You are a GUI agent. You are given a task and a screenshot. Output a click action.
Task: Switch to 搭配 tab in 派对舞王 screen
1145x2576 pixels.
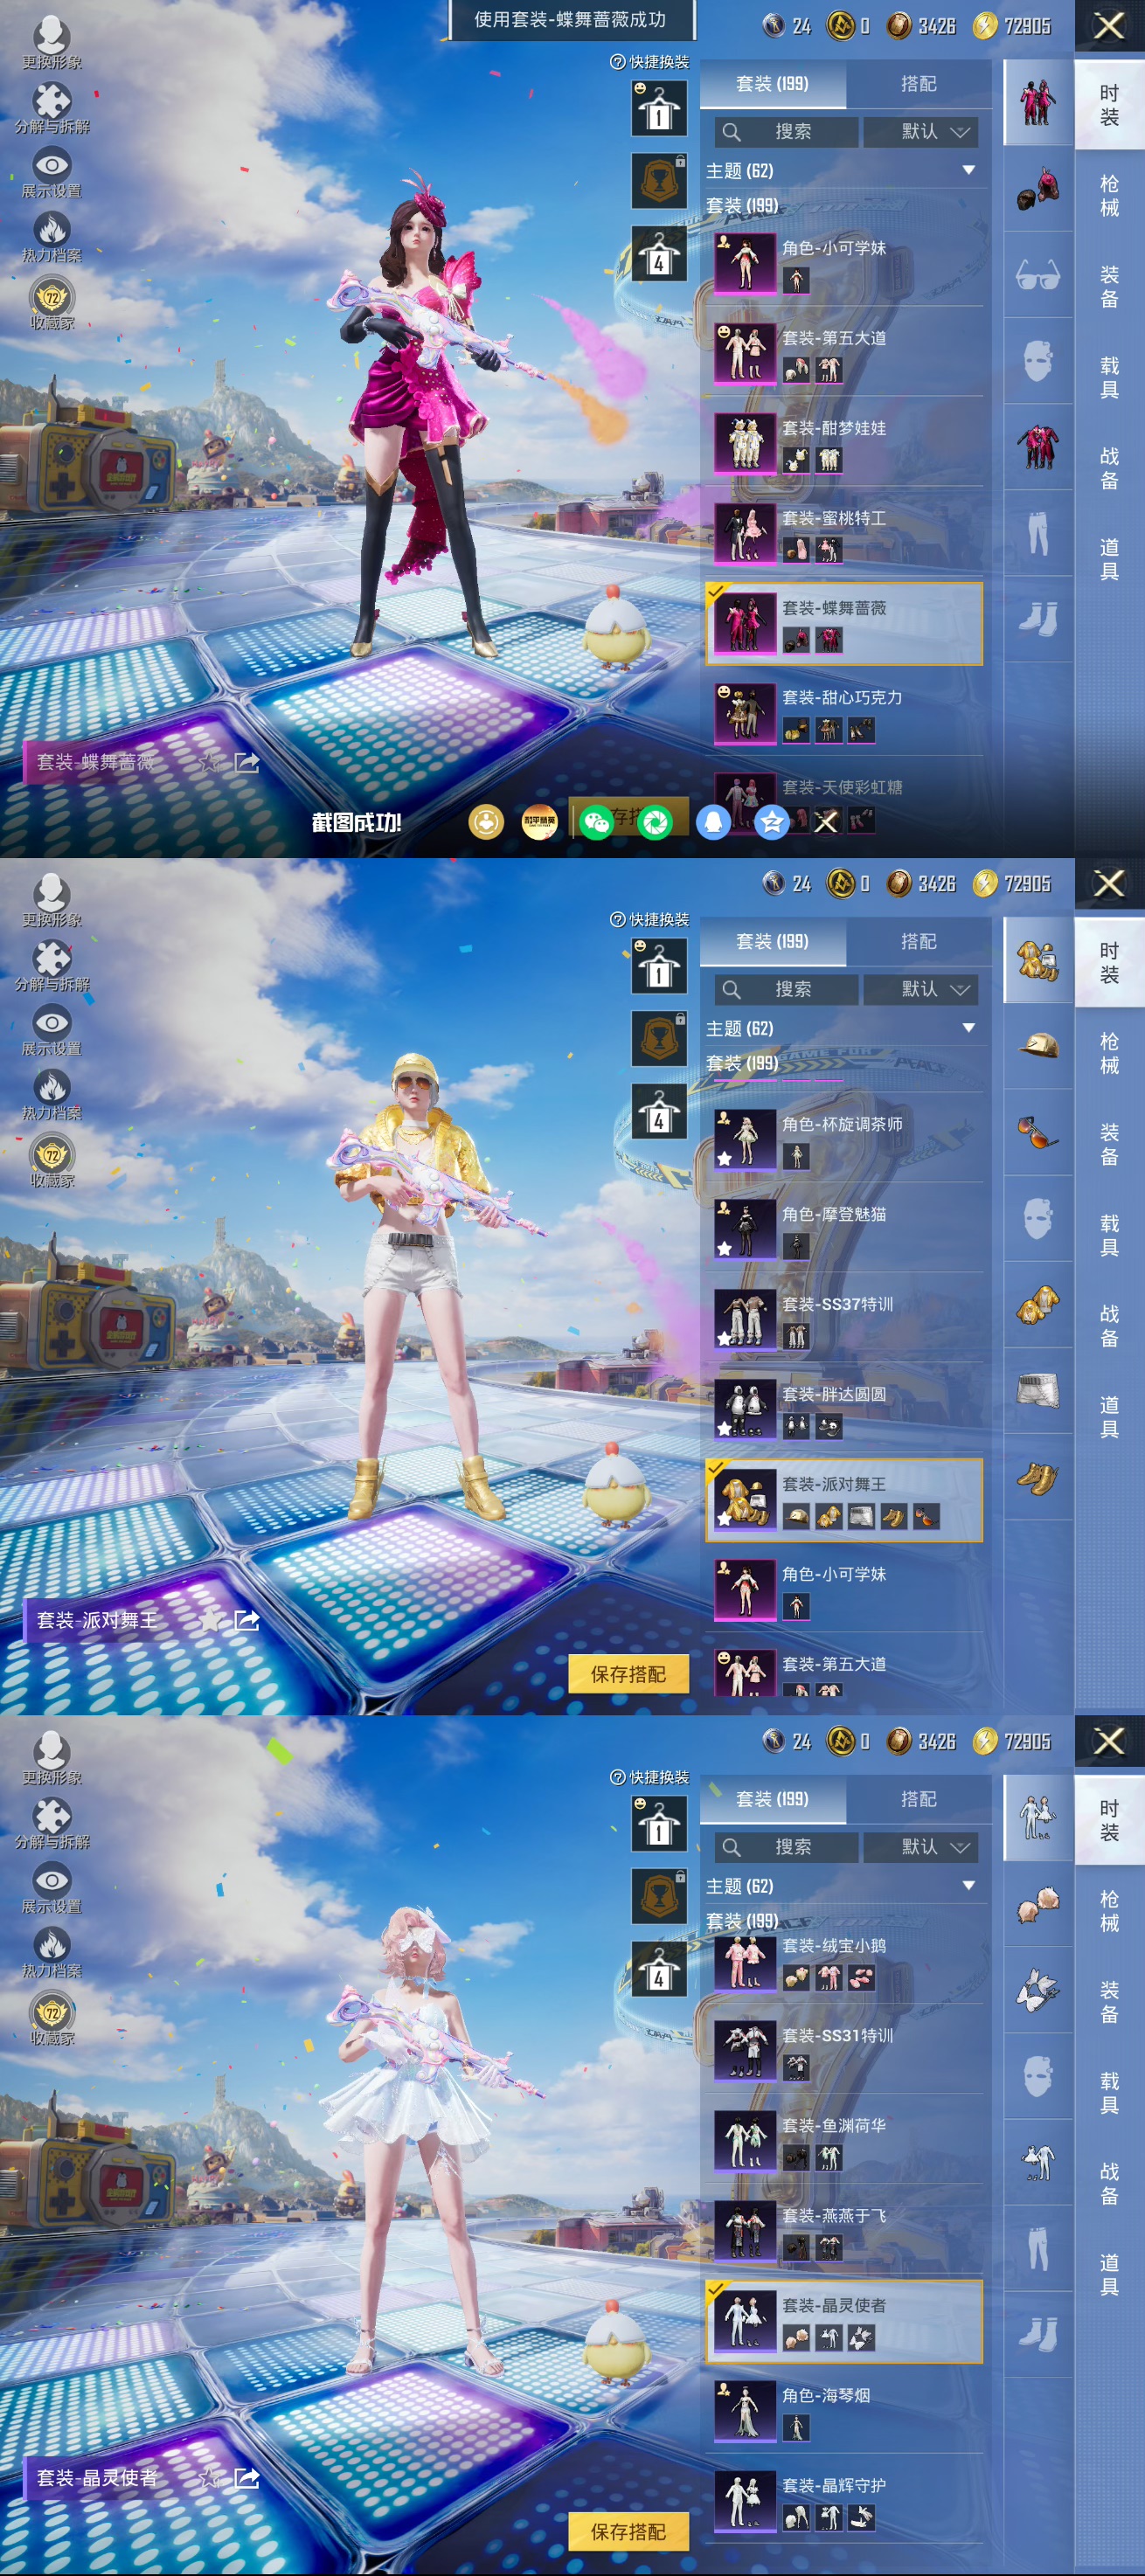pyautogui.click(x=918, y=942)
